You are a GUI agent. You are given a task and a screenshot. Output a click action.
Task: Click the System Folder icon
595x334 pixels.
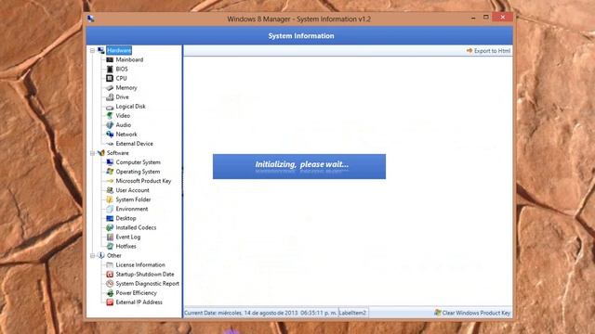(x=110, y=199)
